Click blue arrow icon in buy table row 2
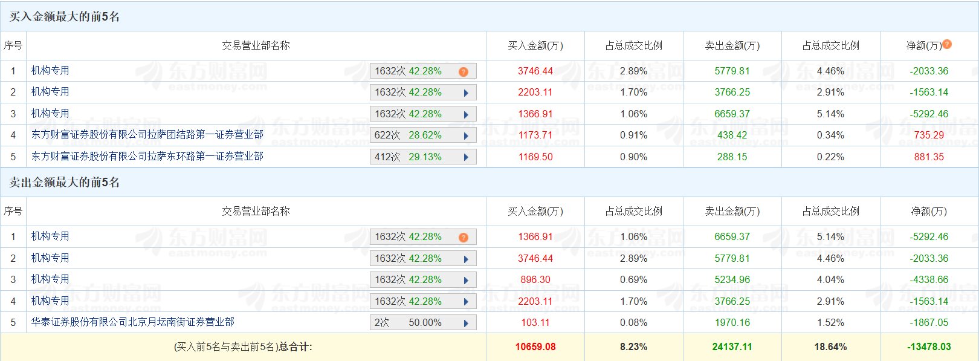 466,93
